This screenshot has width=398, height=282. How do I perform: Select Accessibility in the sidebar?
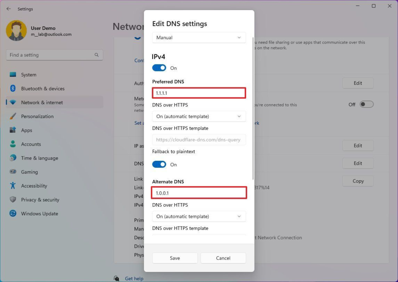tap(34, 186)
